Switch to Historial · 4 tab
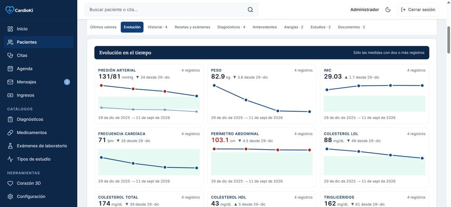 [x=158, y=27]
